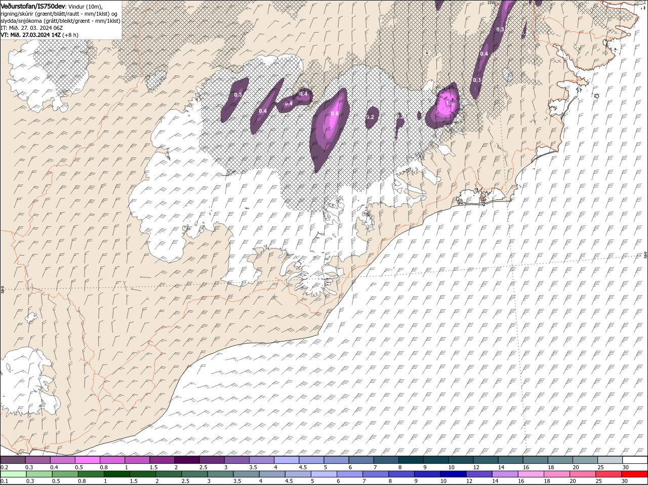The width and height of the screenshot is (648, 485).
Task: Click the 0.1 label starting the lower legend scale
Action: click(4, 481)
